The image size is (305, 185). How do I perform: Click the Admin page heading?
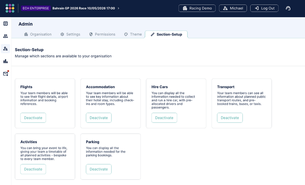click(x=26, y=24)
